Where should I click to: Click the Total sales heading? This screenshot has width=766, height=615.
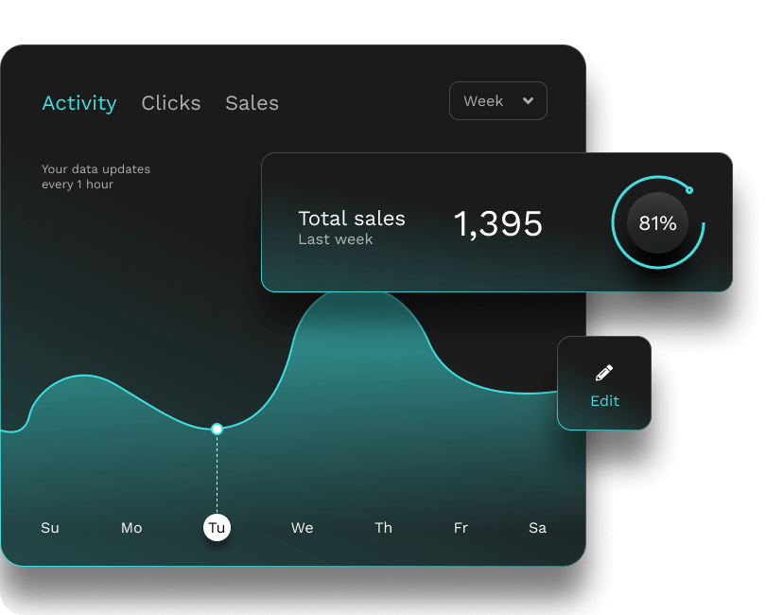351,219
